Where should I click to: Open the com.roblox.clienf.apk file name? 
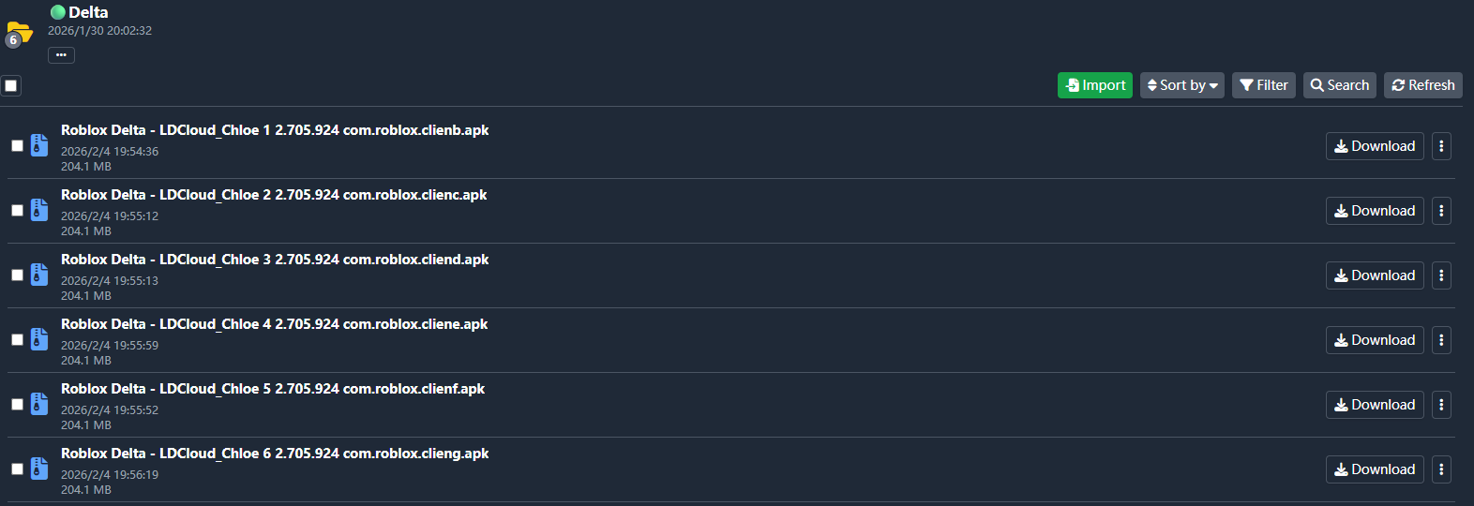click(x=273, y=389)
